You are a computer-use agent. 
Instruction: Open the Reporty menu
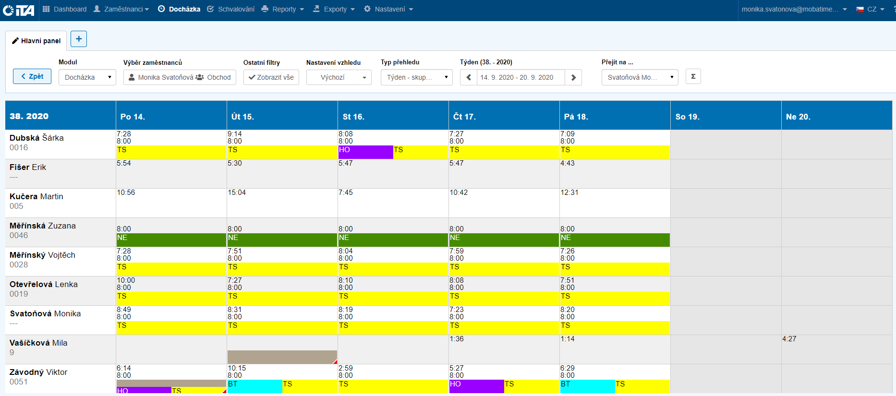(x=283, y=9)
